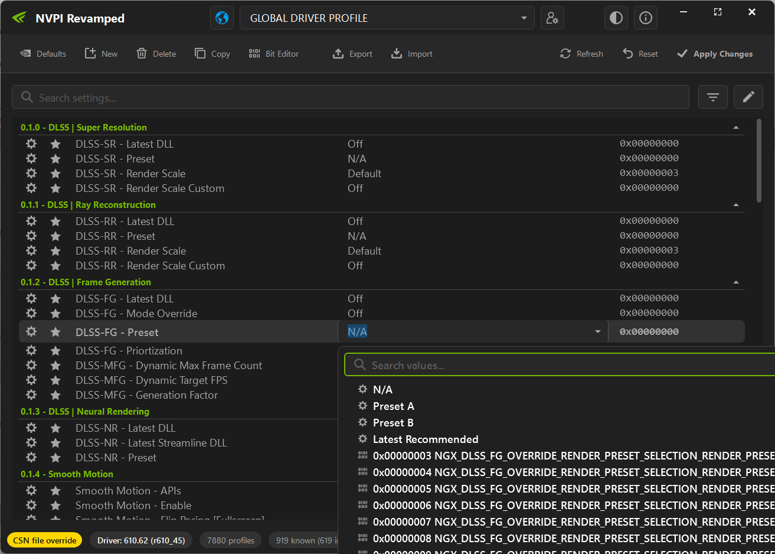
Task: Click the Delete profile button
Action: pos(156,54)
